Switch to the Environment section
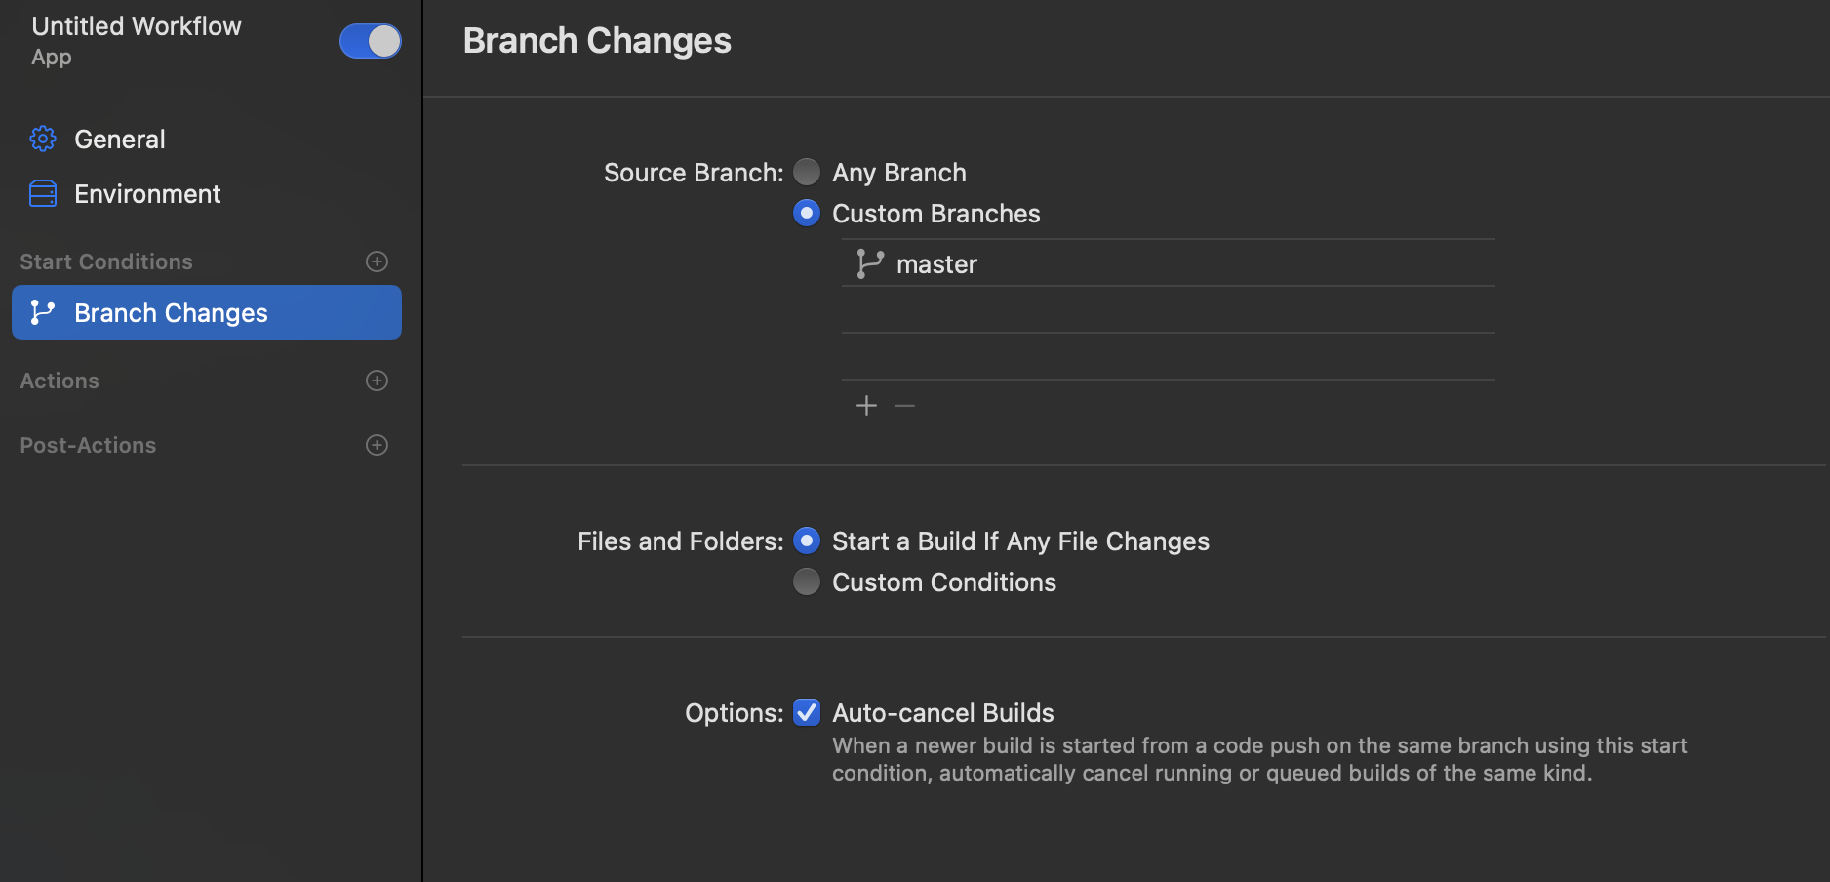The width and height of the screenshot is (1830, 882). [x=147, y=193]
